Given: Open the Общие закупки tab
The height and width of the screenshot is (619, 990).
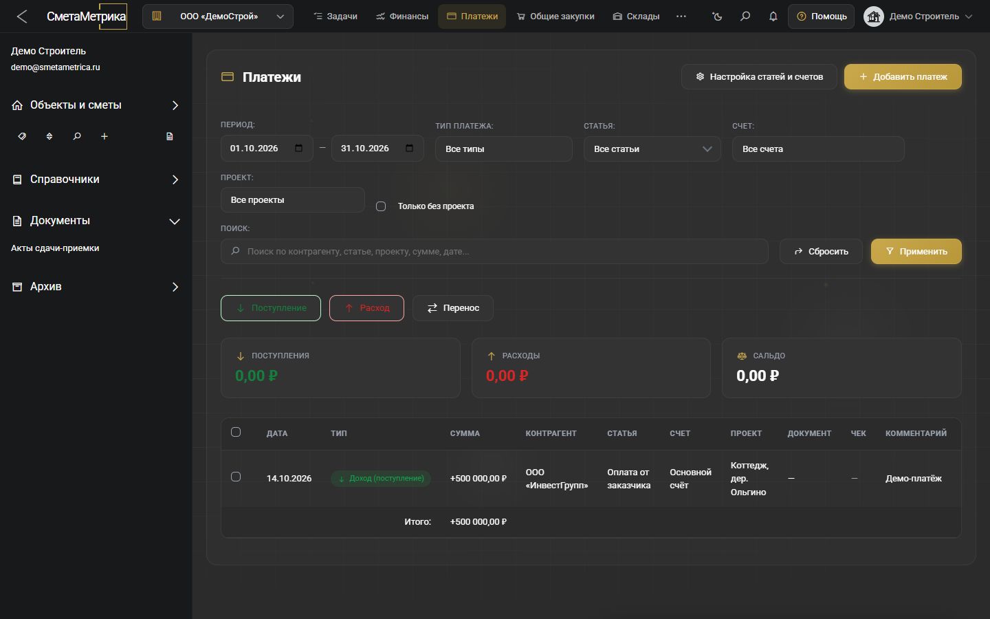Looking at the screenshot, I should pyautogui.click(x=555, y=17).
